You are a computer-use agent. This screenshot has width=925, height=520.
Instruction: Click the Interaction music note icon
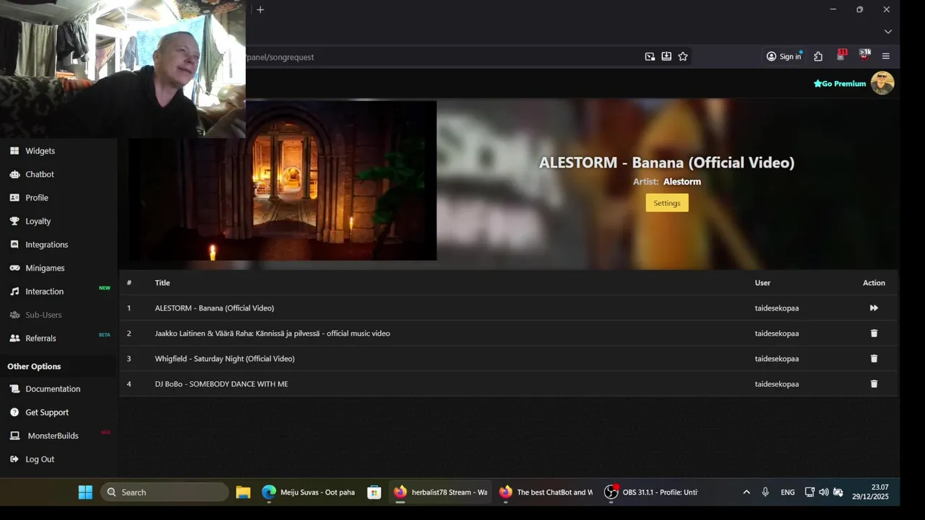14,292
